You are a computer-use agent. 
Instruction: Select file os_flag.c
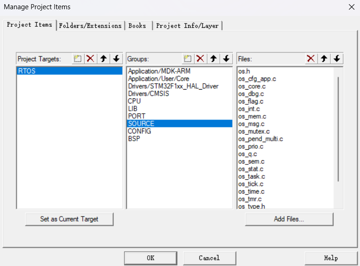[x=286, y=101]
